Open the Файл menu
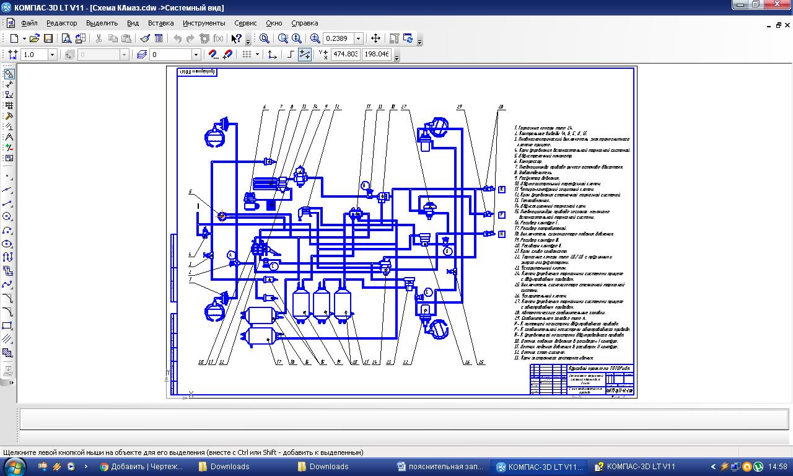 coord(29,23)
